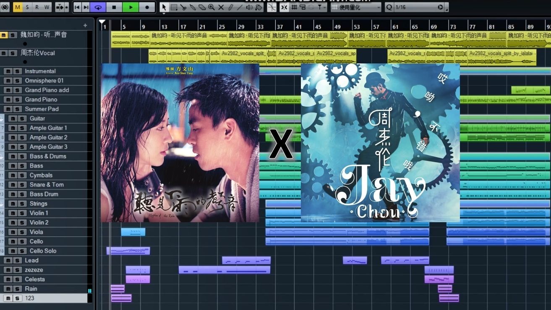This screenshot has width=551, height=310.
Task: Solo the Bass Drum track
Action: pyautogui.click(x=22, y=194)
